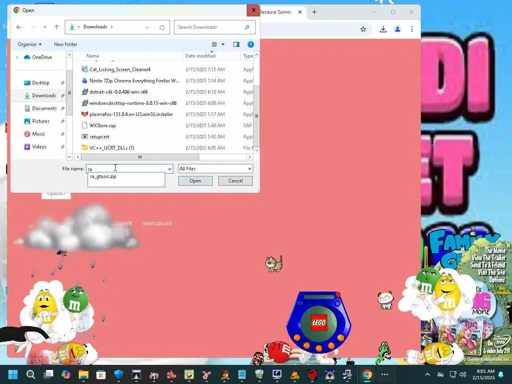Click the clock showing 8:01 AM
The image size is (512, 384).
[x=486, y=371]
